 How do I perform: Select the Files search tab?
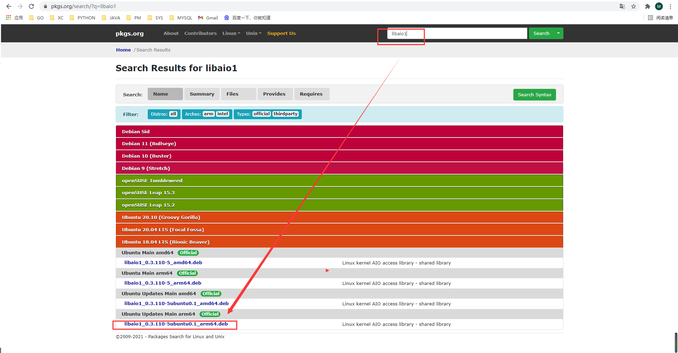pos(239,94)
